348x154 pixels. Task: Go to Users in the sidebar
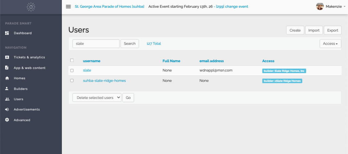(x=18, y=99)
